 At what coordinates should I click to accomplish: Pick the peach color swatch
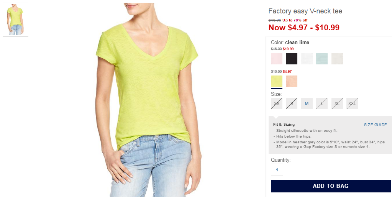pos(292,81)
